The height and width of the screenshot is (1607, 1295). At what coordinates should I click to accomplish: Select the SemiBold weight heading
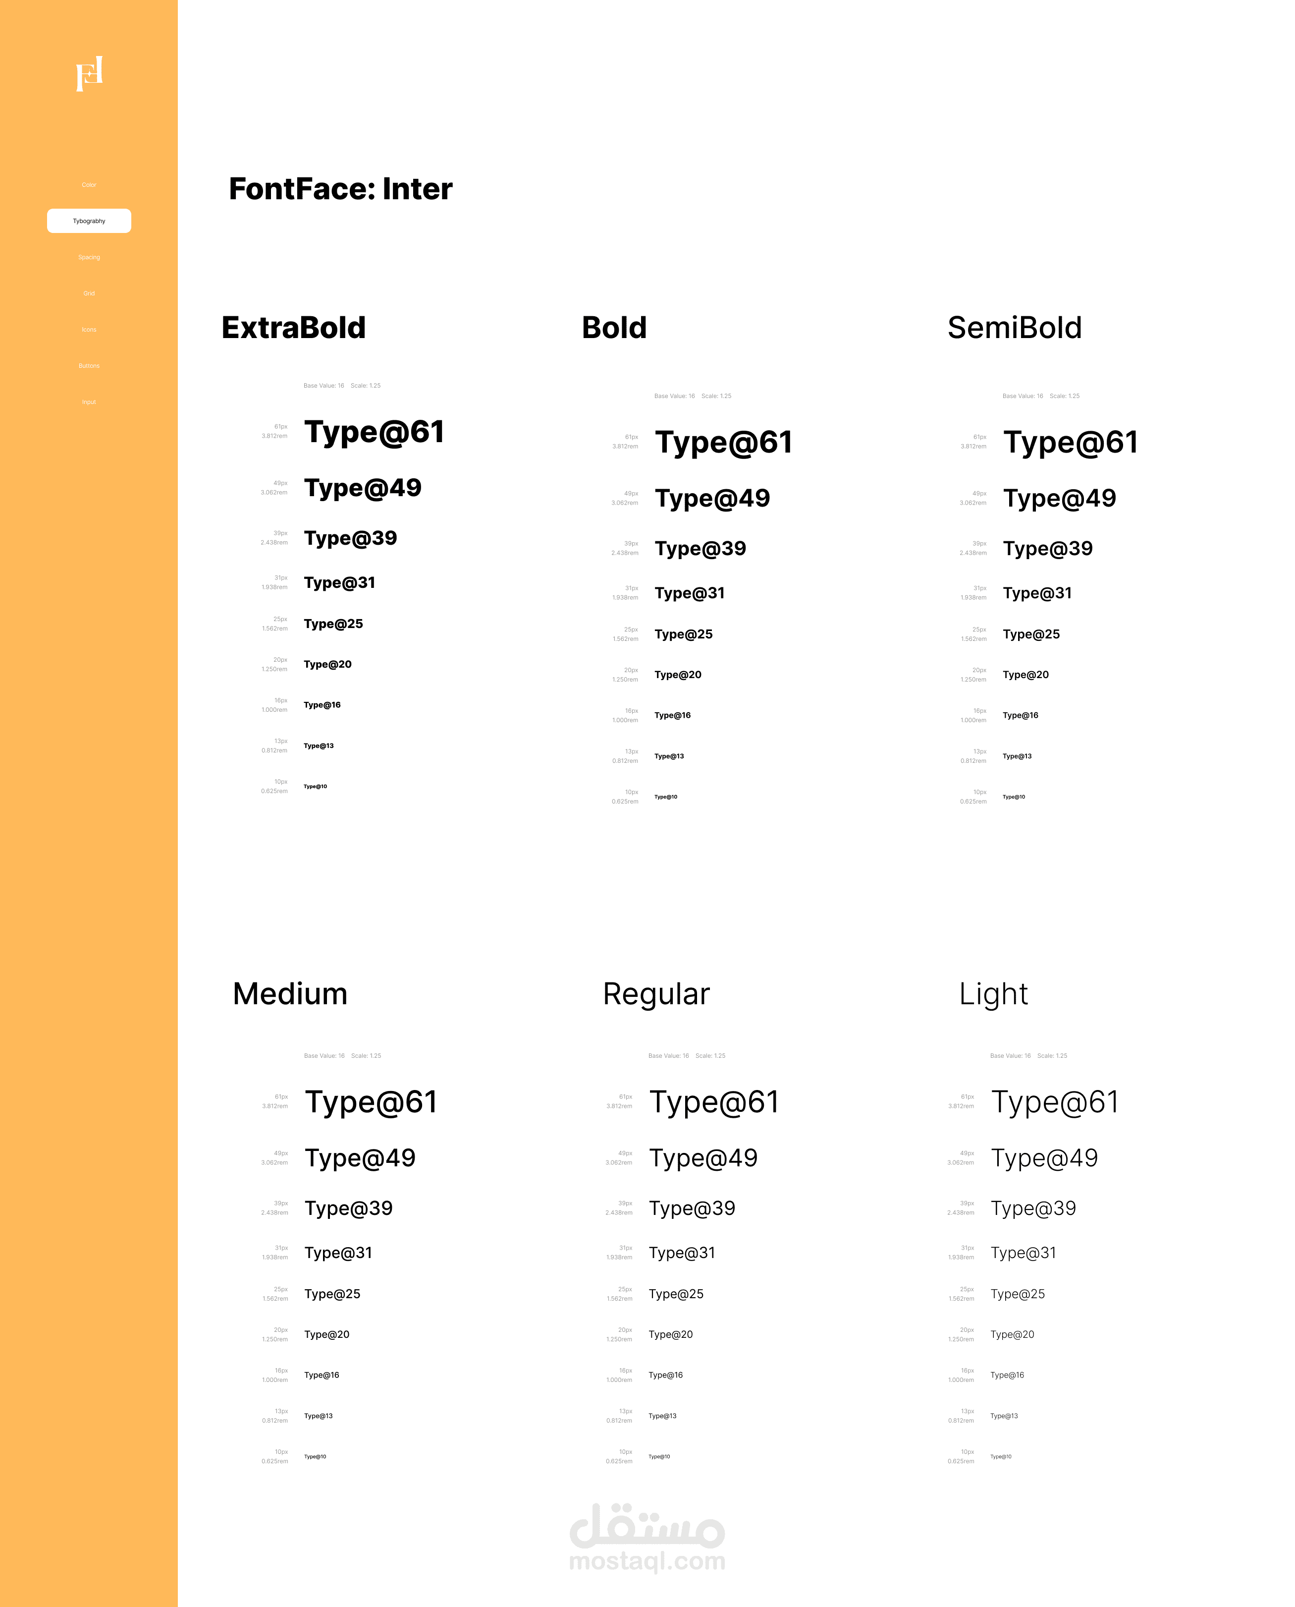(1015, 328)
